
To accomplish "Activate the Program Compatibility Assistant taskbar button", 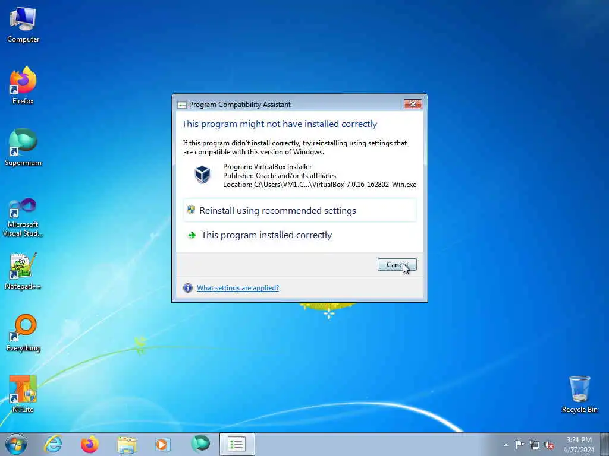I will (237, 444).
